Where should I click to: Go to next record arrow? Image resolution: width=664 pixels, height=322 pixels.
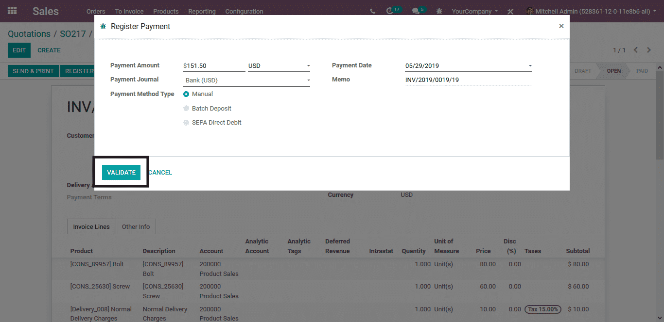click(x=649, y=50)
